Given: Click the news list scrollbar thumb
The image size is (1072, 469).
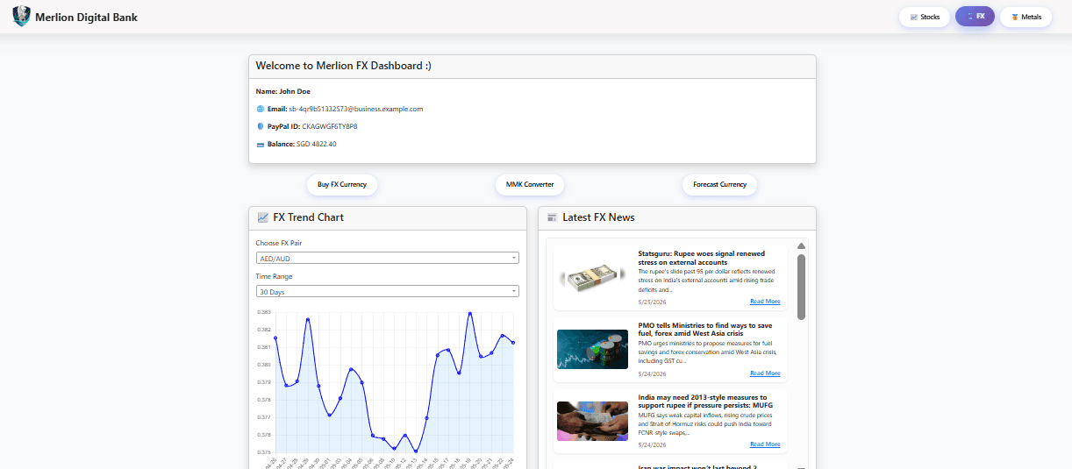Looking at the screenshot, I should click(x=801, y=287).
